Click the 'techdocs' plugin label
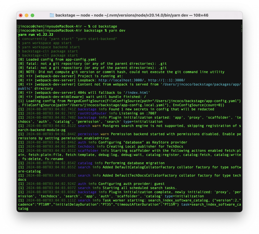The width and height of the screenshot is (259, 234). [x=86, y=146]
